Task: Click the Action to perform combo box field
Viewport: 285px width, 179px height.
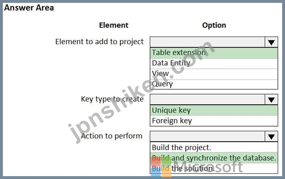Action: [207, 136]
